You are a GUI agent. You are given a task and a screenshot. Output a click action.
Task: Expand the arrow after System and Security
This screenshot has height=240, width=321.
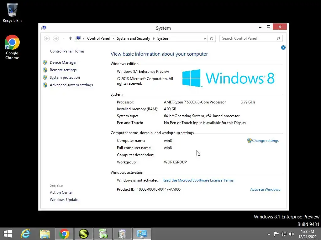154,38
